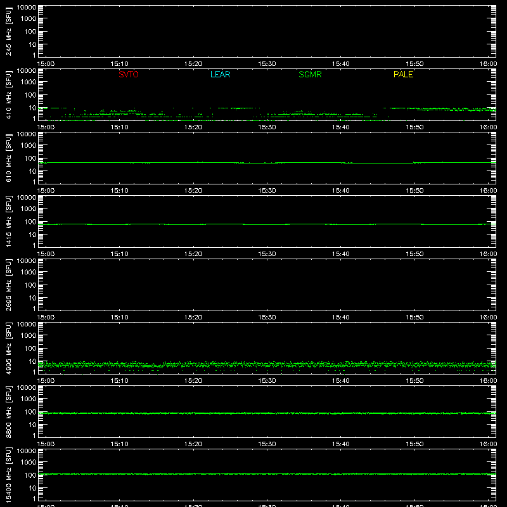The width and height of the screenshot is (507, 507).
Task: Click the red SVTO station label
Action: (129, 74)
